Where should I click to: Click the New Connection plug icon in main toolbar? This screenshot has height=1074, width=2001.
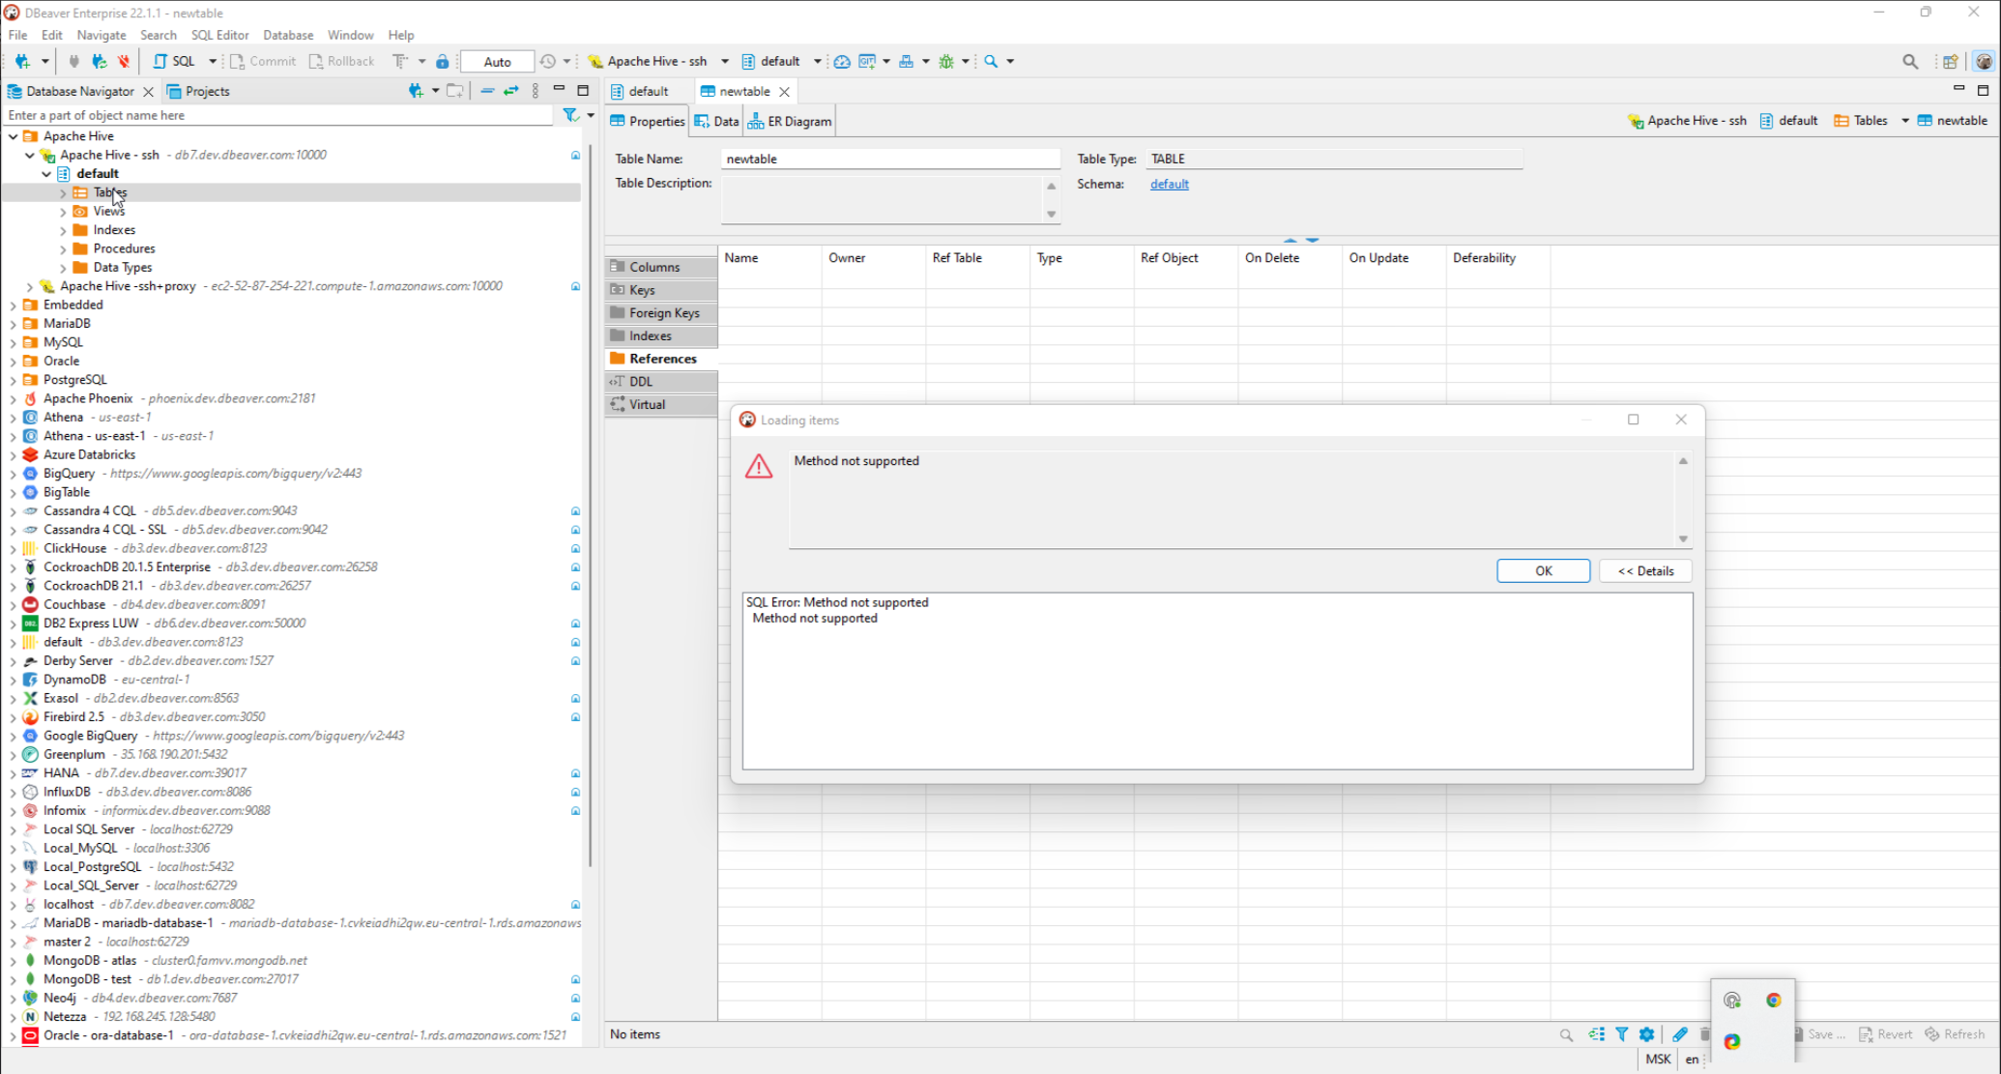point(22,61)
